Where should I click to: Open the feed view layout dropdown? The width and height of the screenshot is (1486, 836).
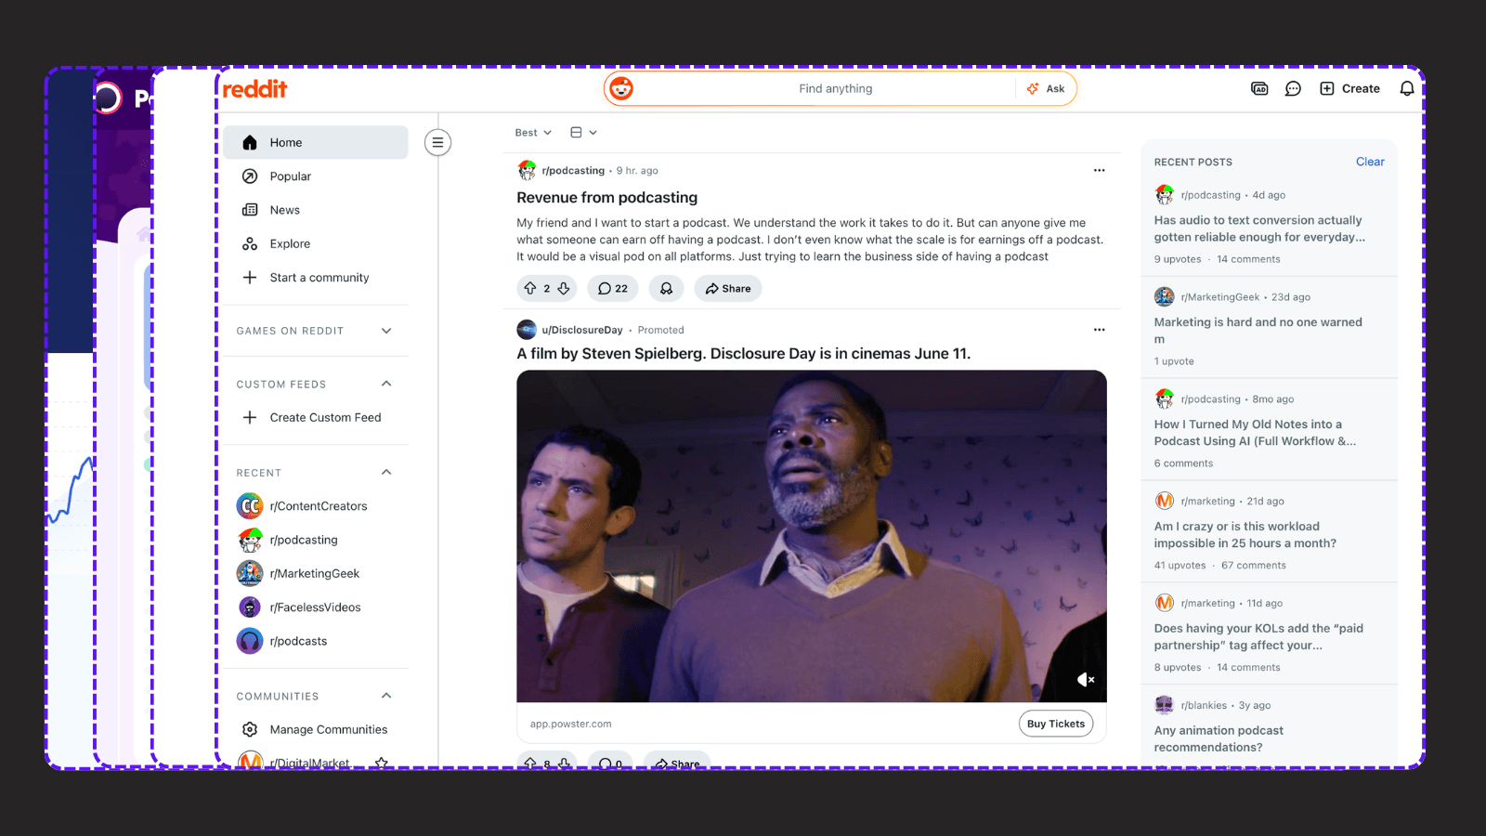(x=583, y=133)
